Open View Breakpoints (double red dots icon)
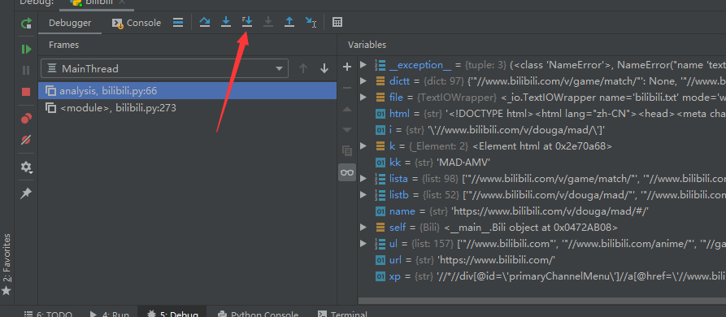The height and width of the screenshot is (317, 726). coord(26,119)
